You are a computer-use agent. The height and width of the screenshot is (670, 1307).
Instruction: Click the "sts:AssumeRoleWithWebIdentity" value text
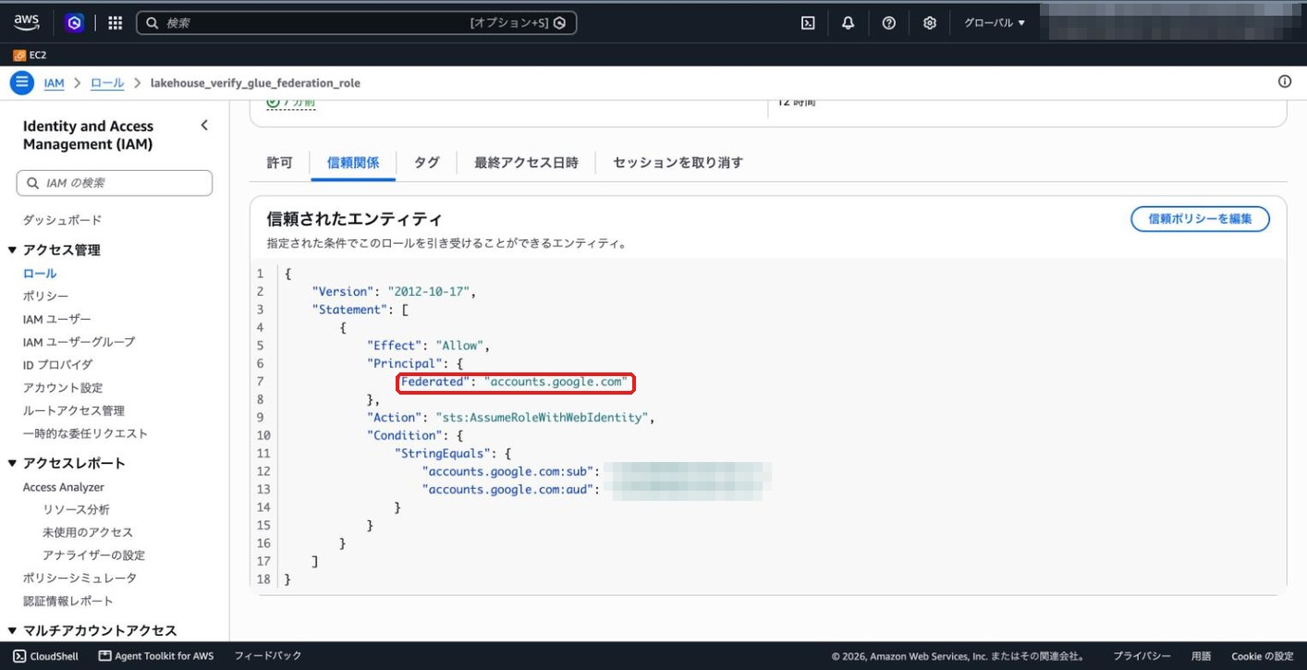541,418
